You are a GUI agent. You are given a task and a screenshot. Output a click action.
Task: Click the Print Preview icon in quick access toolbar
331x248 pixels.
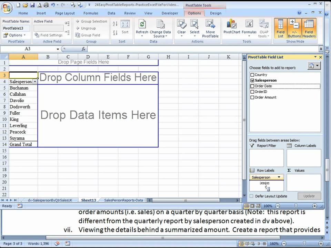39,5
